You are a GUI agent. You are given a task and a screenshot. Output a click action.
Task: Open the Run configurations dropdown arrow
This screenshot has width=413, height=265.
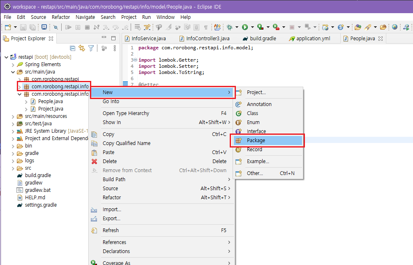[x=252, y=27]
